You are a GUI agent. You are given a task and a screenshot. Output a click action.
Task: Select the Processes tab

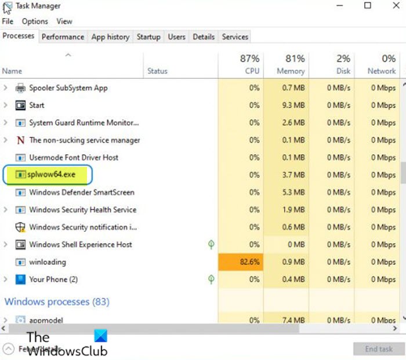19,36
